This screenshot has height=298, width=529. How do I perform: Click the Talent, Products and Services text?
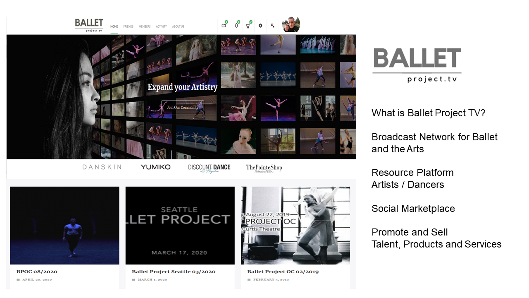[x=436, y=244]
